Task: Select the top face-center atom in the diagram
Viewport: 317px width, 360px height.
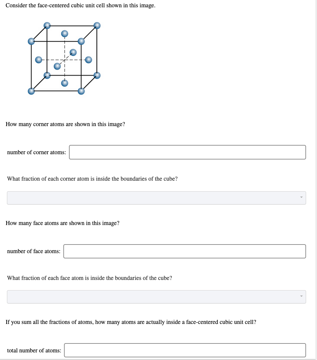Action: tap(64, 33)
